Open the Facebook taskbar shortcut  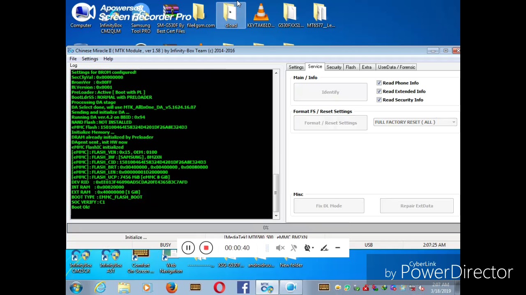click(x=243, y=288)
